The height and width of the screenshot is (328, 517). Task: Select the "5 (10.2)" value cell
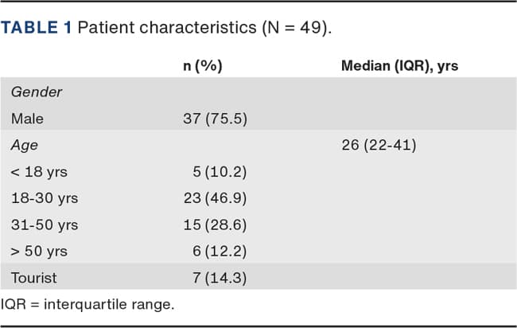pos(220,172)
